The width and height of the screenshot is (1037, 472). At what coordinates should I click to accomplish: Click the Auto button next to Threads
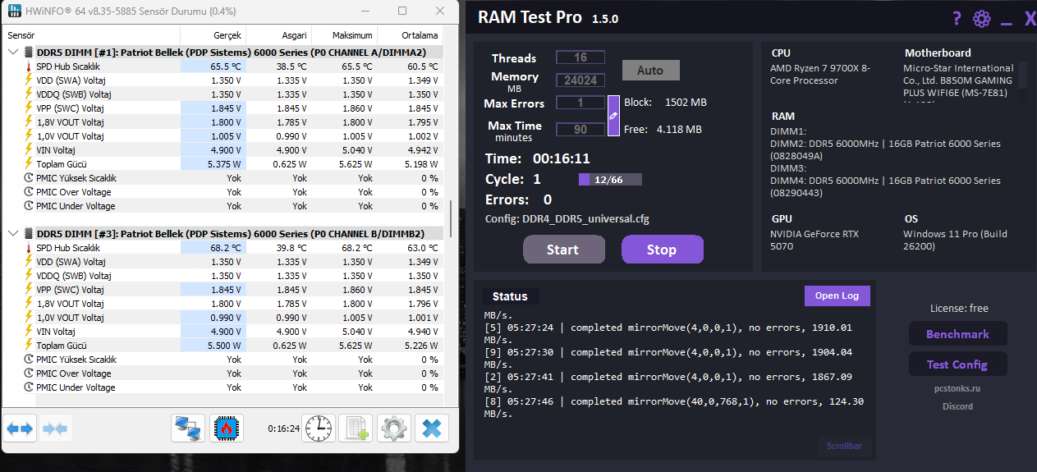click(x=650, y=71)
